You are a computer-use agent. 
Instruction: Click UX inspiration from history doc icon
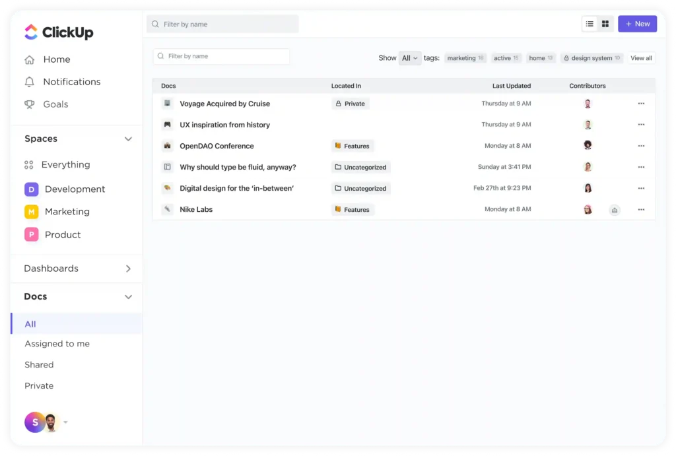click(x=167, y=125)
